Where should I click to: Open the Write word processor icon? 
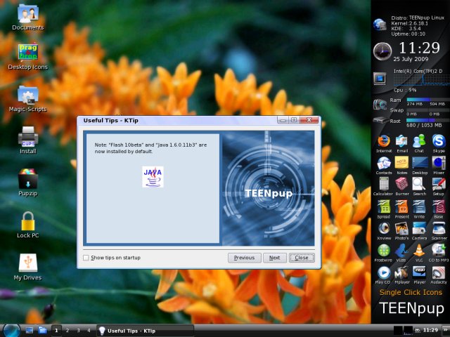[x=420, y=206]
